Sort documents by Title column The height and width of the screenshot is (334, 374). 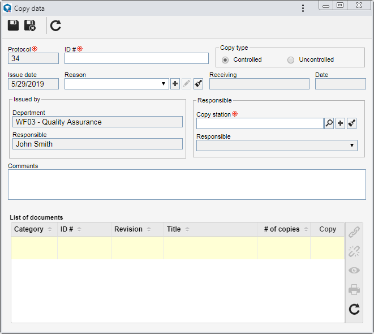(187, 229)
